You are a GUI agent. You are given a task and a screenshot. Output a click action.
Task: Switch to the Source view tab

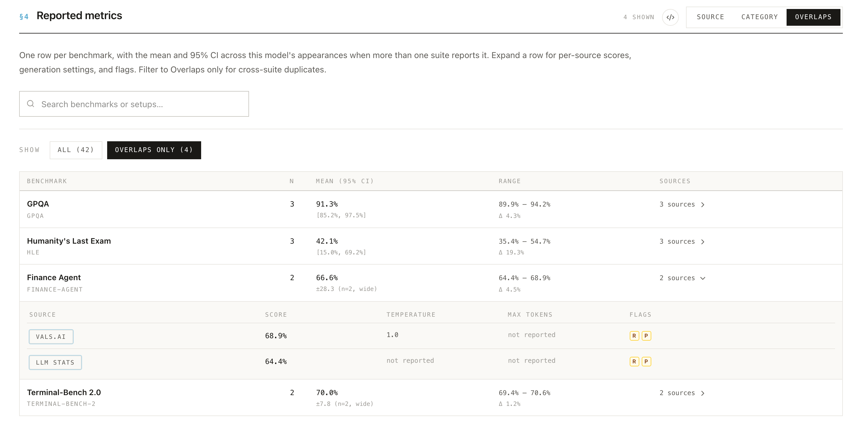point(711,17)
